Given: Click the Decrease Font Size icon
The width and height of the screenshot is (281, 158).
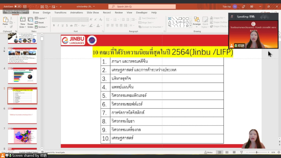Looking at the screenshot, I should tap(96, 19).
